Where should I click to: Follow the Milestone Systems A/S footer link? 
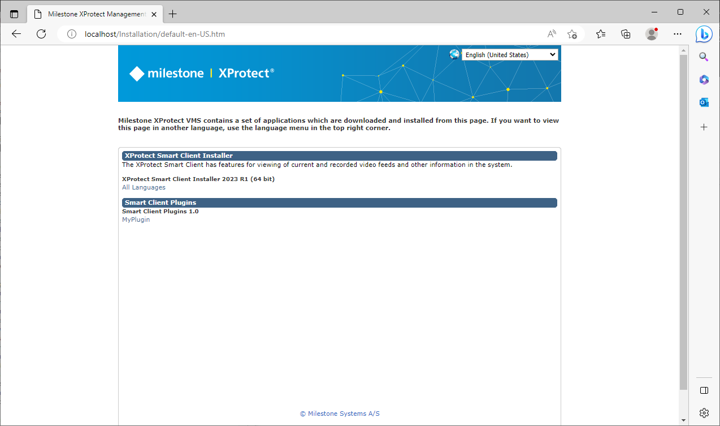(340, 414)
